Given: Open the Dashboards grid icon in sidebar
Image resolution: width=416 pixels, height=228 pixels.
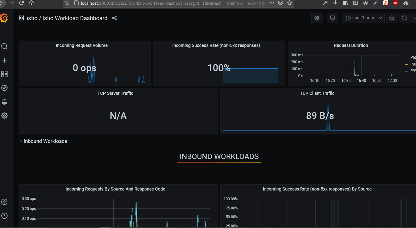Looking at the screenshot, I should 4,74.
